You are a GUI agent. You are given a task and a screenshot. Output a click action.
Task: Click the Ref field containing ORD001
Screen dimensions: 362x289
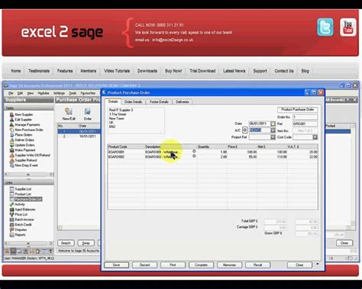coord(305,124)
